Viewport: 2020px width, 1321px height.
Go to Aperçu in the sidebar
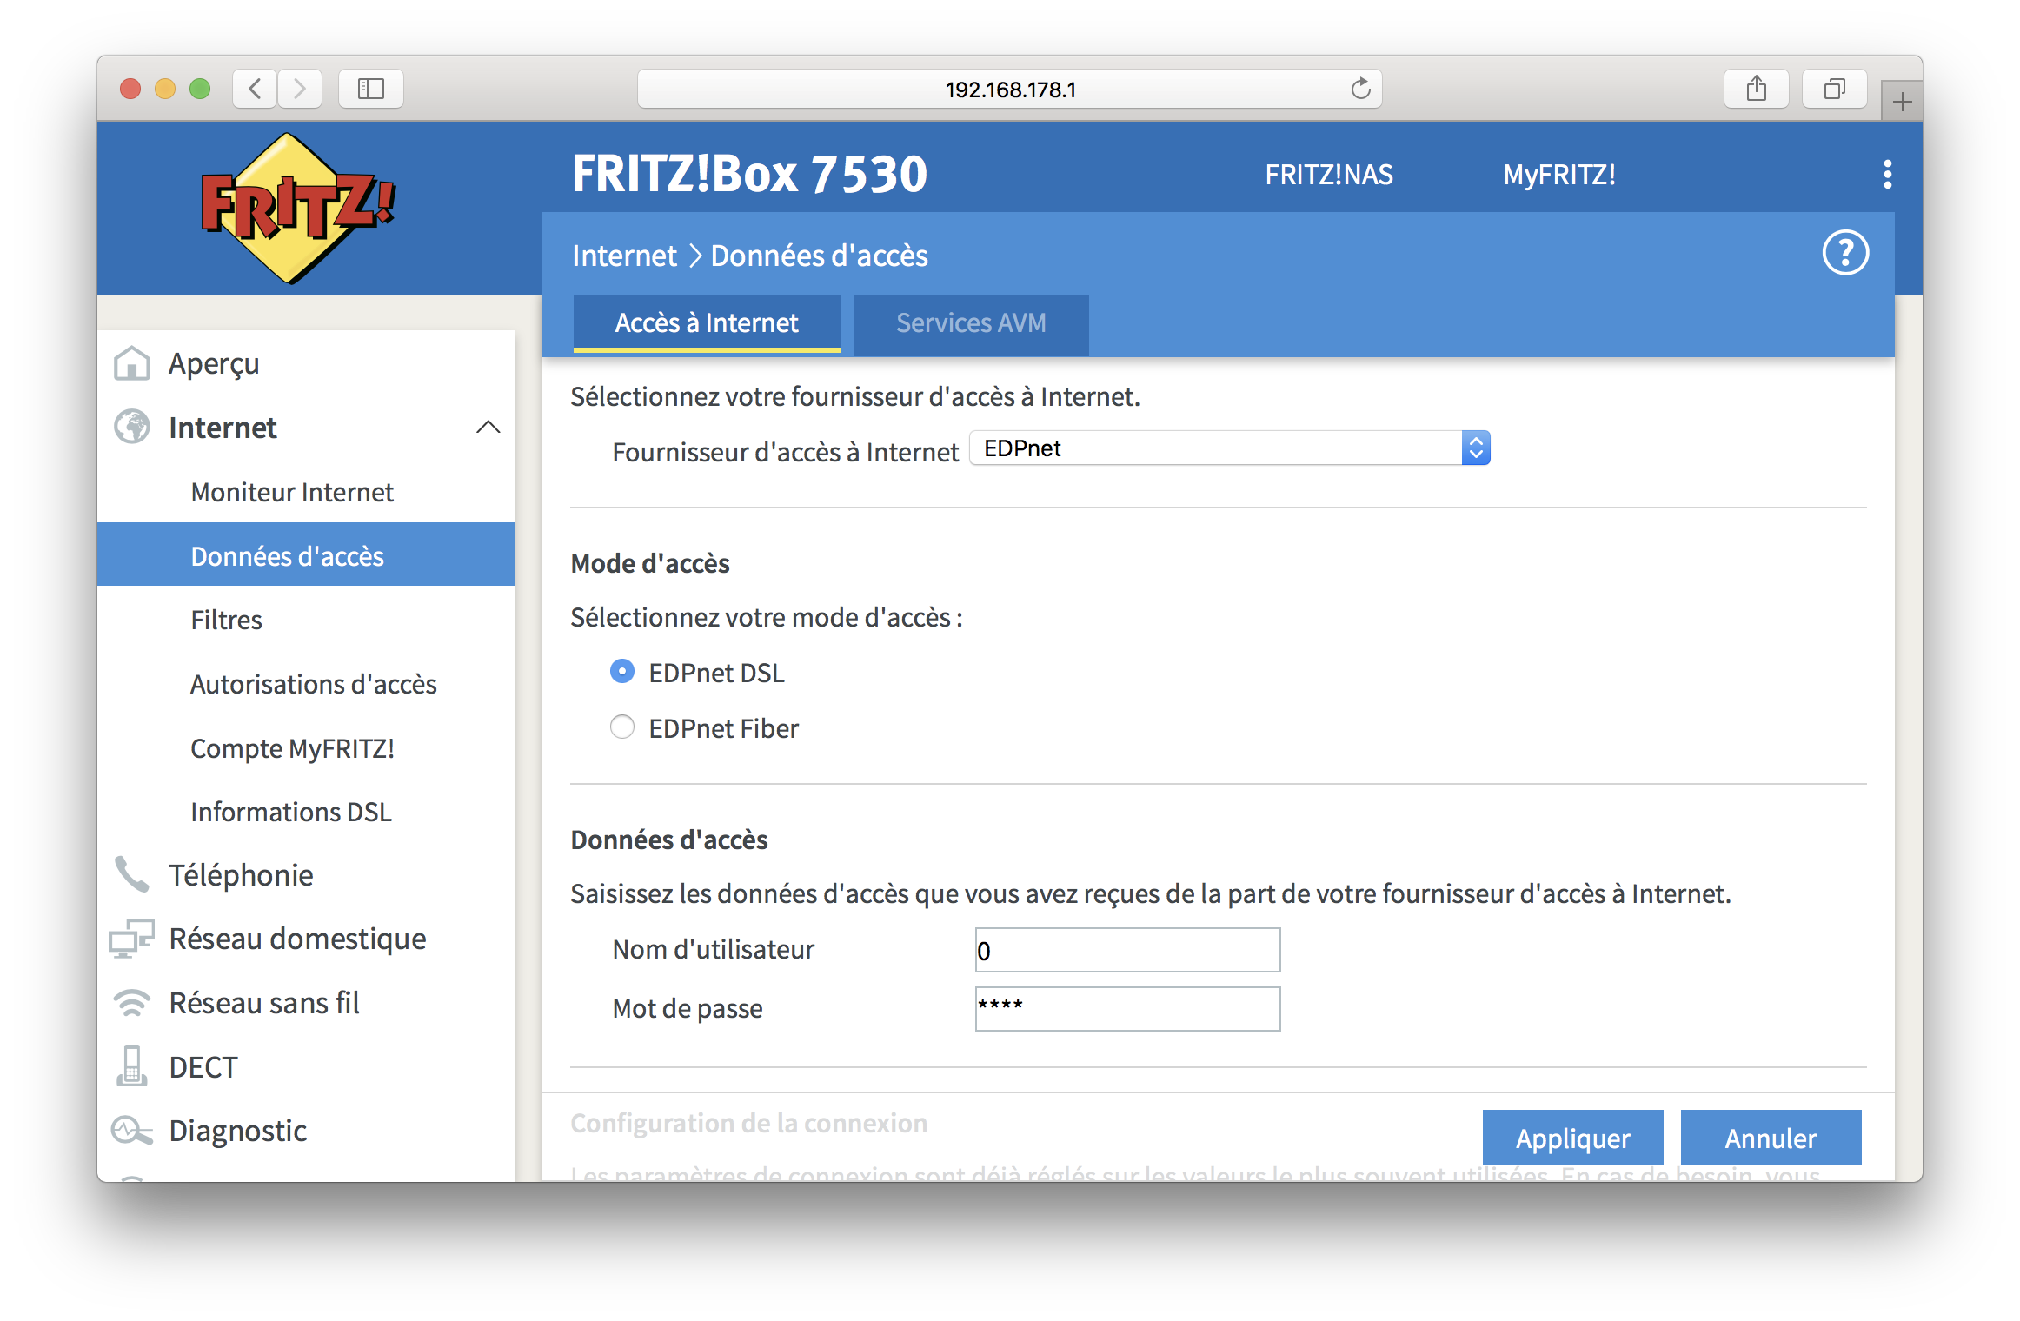pyautogui.click(x=214, y=363)
